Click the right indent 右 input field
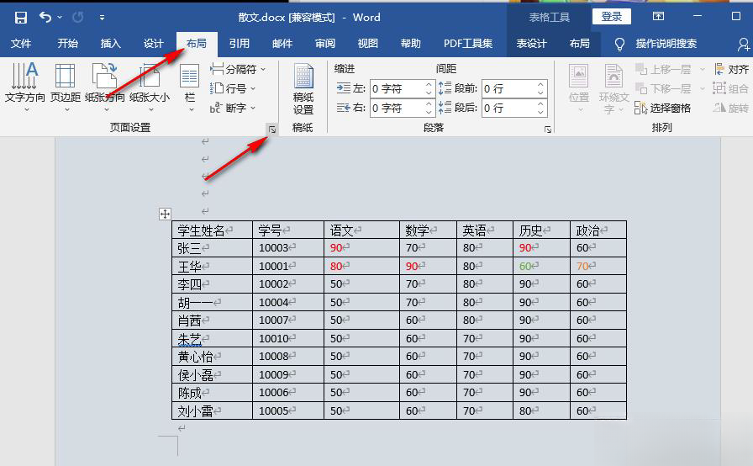The height and width of the screenshot is (466, 753). [397, 108]
